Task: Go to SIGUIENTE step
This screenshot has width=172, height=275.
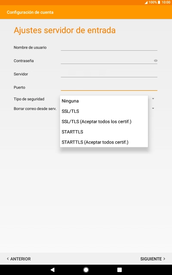Action: [153, 259]
